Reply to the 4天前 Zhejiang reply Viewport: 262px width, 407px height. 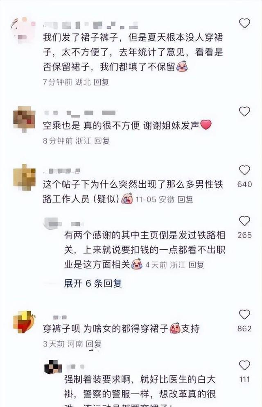(x=196, y=265)
